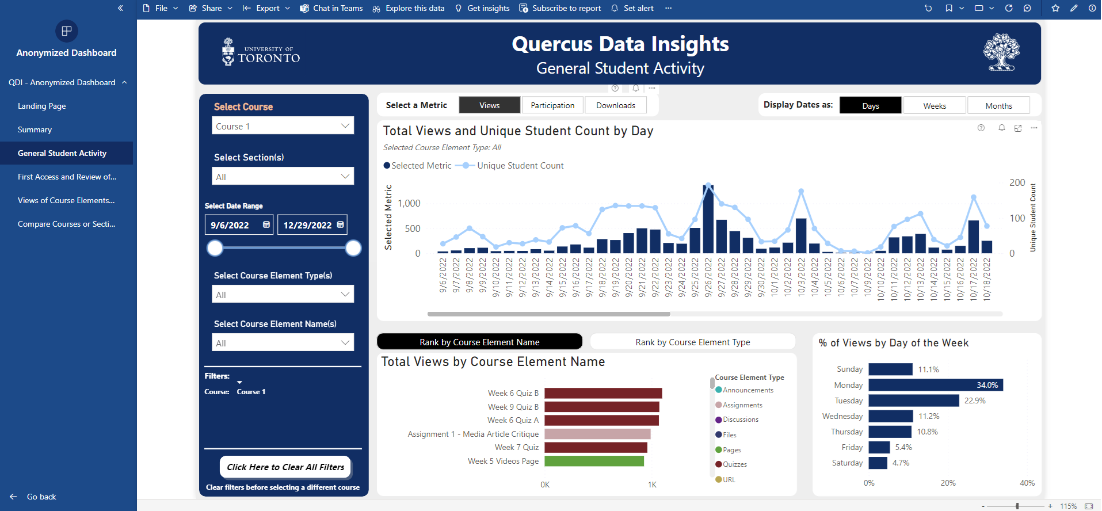Click the Edit pencil icon
The image size is (1102, 511).
[x=1074, y=8]
